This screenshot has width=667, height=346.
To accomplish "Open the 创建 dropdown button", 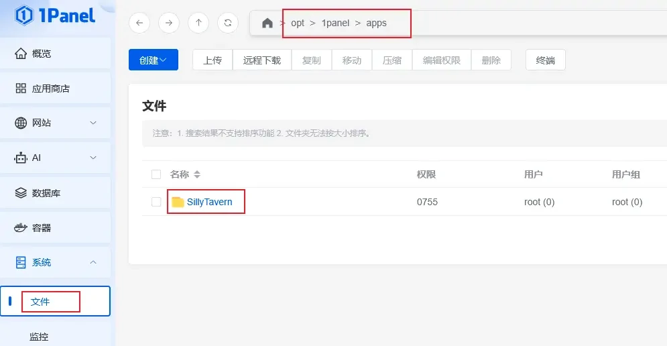I will pos(153,60).
